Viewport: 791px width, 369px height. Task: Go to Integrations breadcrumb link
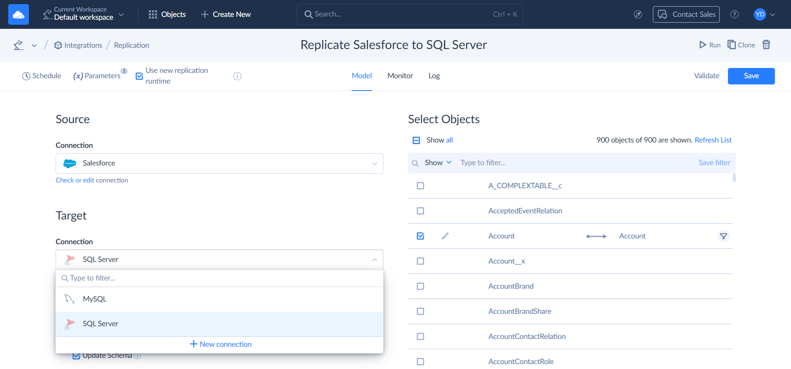(78, 45)
